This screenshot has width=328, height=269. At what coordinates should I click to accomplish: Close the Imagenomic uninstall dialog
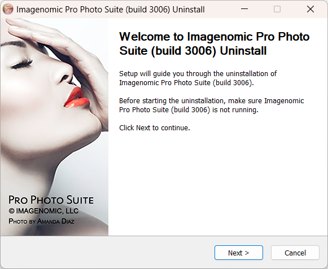[x=310, y=9]
